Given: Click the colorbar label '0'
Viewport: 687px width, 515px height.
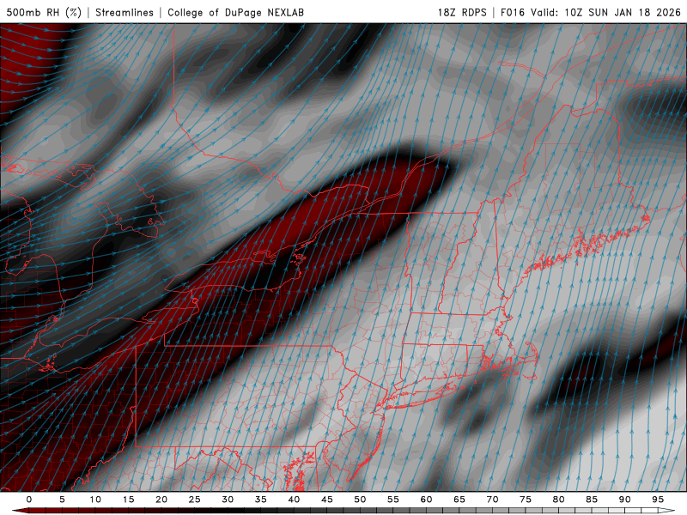Looking at the screenshot, I should pyautogui.click(x=29, y=500).
